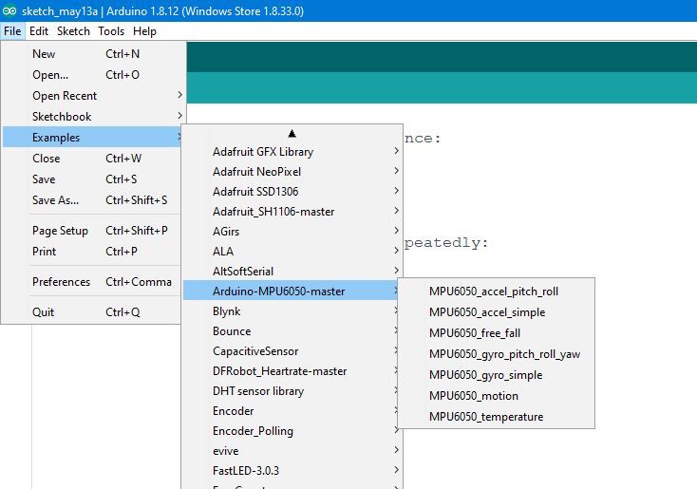Image resolution: width=697 pixels, height=489 pixels.
Task: Click the scroll-up arrow in Examples list
Action: [292, 133]
